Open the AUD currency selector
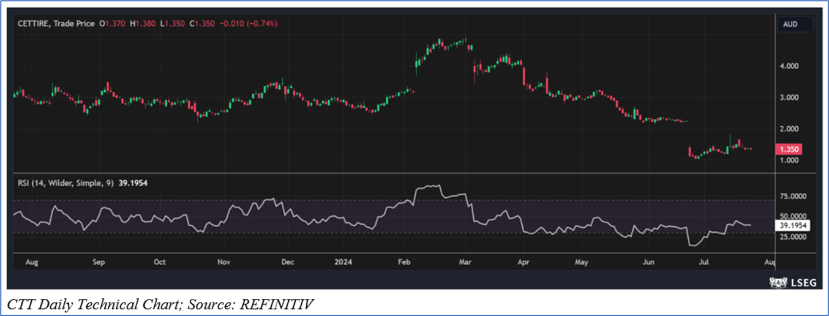Viewport: 829px width, 316px height. click(795, 24)
